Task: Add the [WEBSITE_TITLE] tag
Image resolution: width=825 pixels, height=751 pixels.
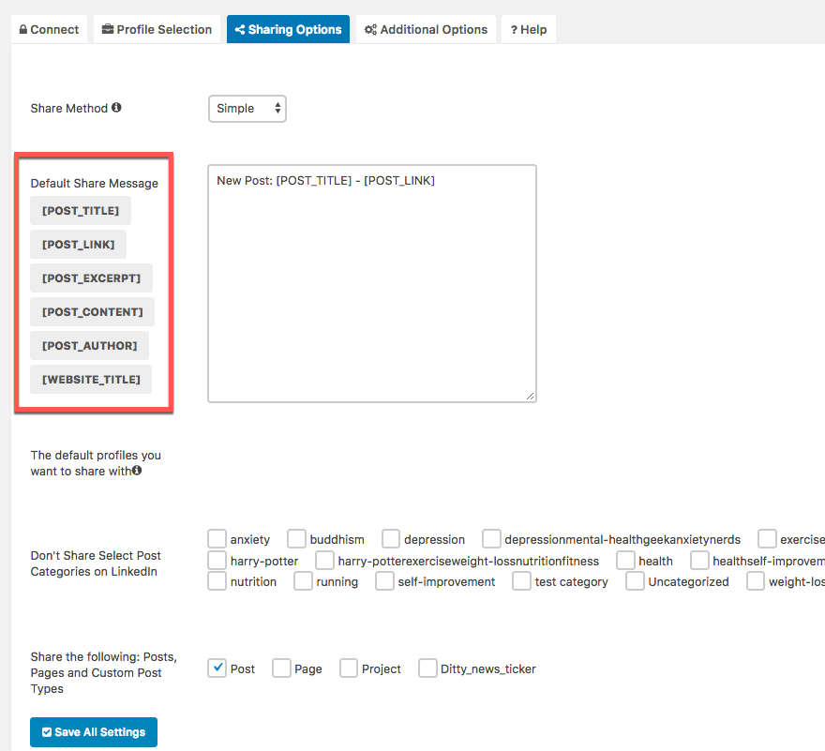Action: pos(91,380)
